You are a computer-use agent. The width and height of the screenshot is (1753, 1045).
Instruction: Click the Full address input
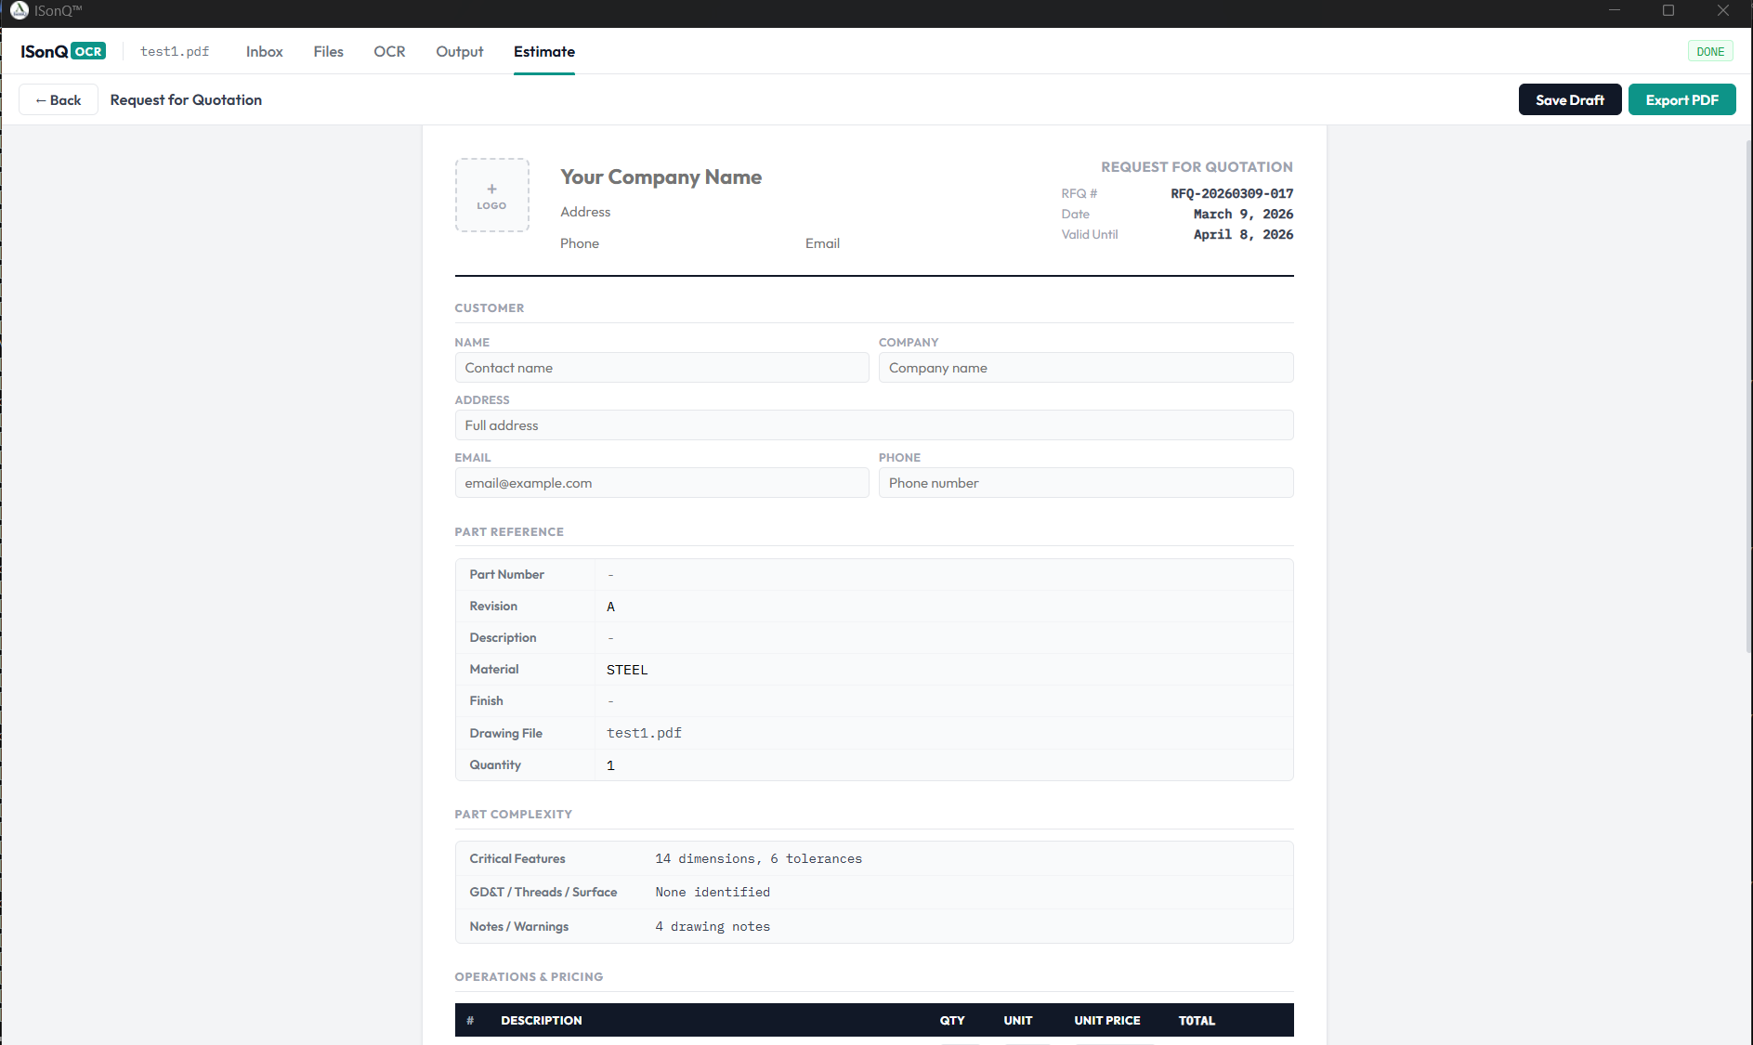(x=874, y=425)
